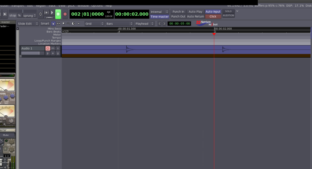Mute Audio 1 track with m button
Viewport: 312px width, 169px height.
pos(53,48)
